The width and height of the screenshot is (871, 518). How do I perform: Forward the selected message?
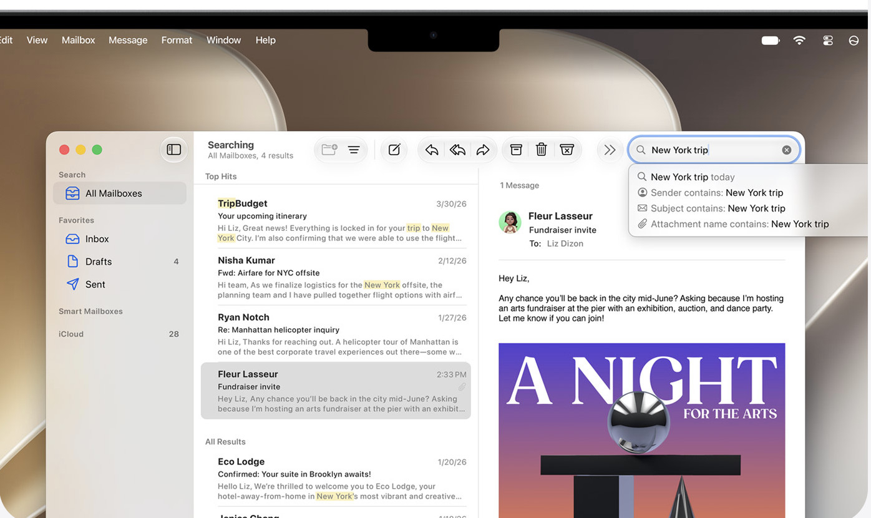point(483,150)
